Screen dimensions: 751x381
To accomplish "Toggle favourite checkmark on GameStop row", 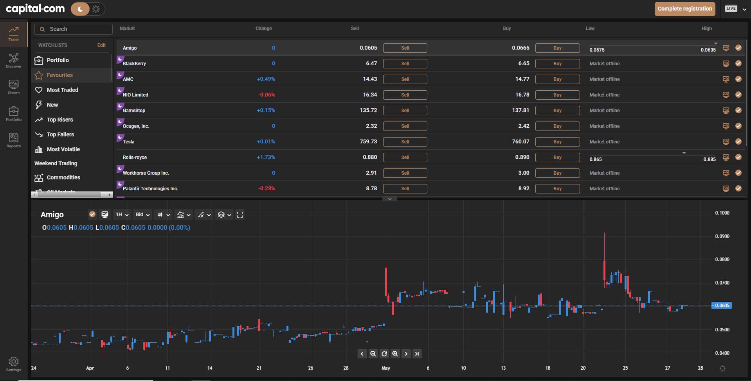I will [738, 110].
